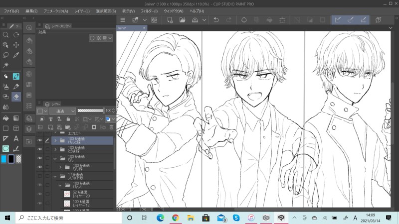Viewport: 399px width, 224px height.
Task: Click the New layer folder icon
Action: pyautogui.click(x=68, y=127)
